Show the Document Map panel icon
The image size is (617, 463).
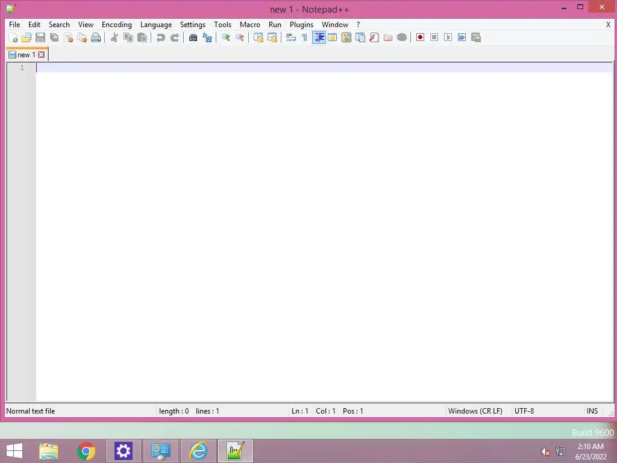(346, 37)
